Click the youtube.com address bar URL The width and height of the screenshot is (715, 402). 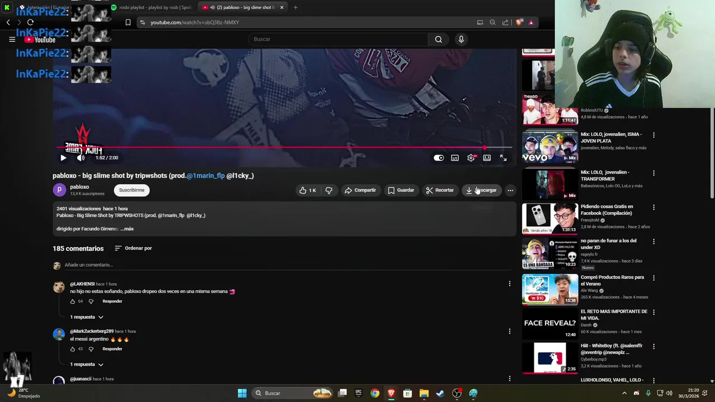(194, 22)
